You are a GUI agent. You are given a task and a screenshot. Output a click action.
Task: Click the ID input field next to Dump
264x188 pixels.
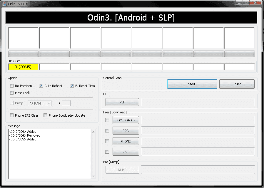[x=66, y=103]
